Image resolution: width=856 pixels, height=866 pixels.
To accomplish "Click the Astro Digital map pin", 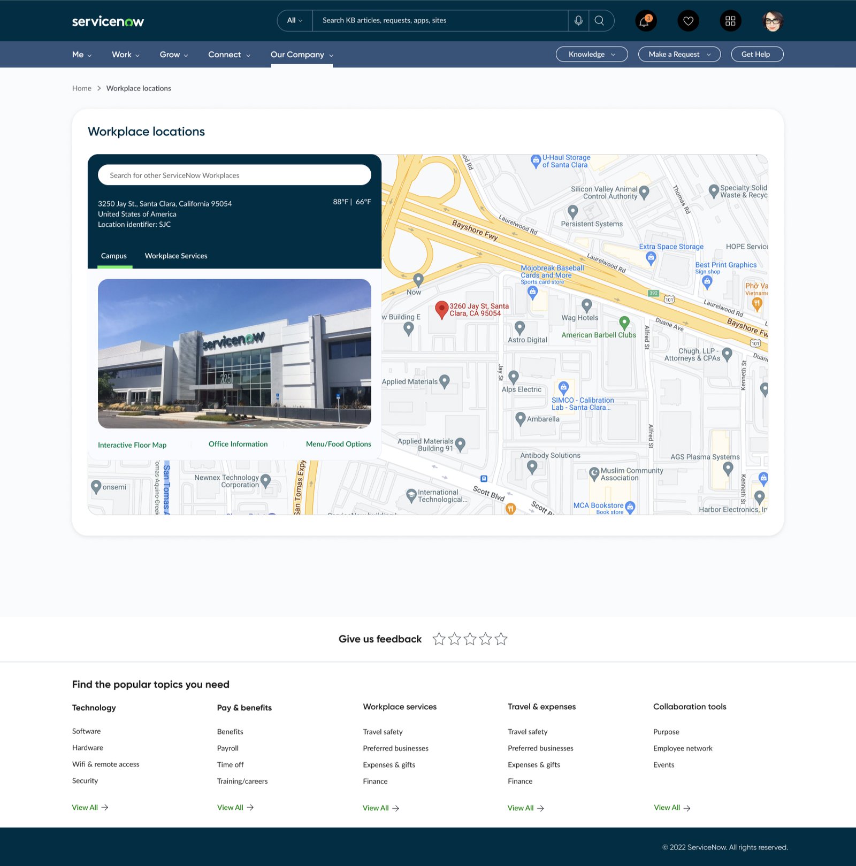I will 519,327.
